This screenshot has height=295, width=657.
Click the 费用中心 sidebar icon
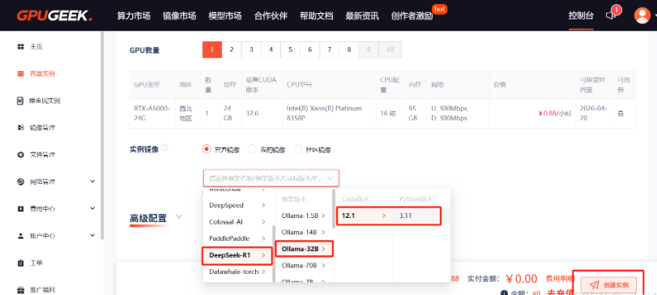(20, 208)
